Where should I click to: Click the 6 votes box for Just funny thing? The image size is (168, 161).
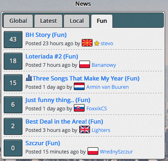(13, 105)
